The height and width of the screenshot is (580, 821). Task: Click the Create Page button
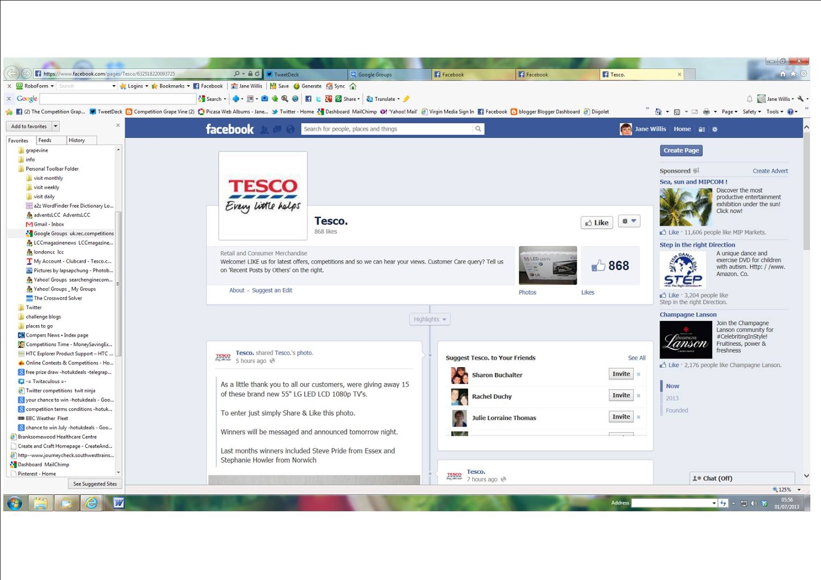coord(681,150)
